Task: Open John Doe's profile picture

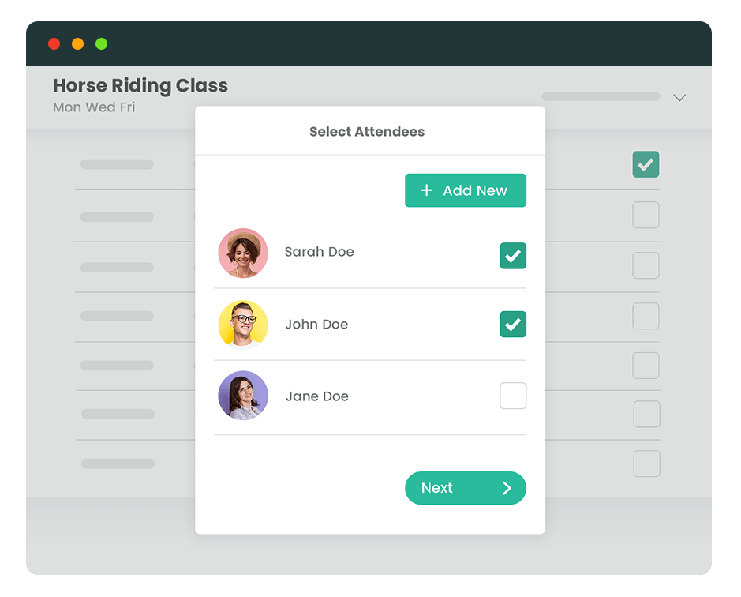Action: pos(243,325)
